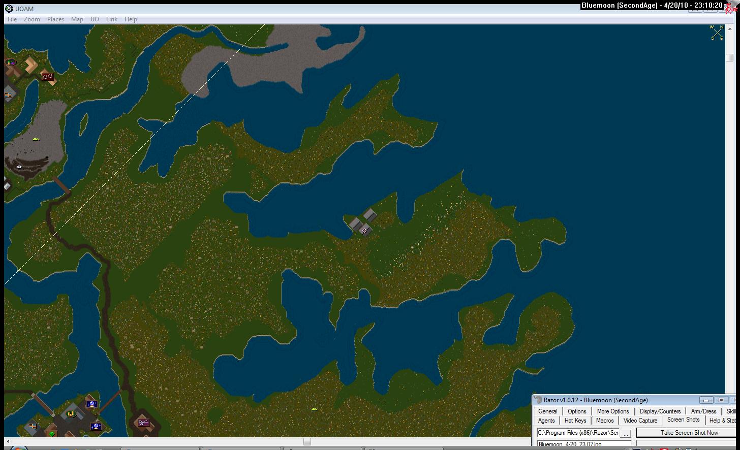The image size is (740, 450).
Task: Click the scissors tailor shop marker
Action: (143, 422)
